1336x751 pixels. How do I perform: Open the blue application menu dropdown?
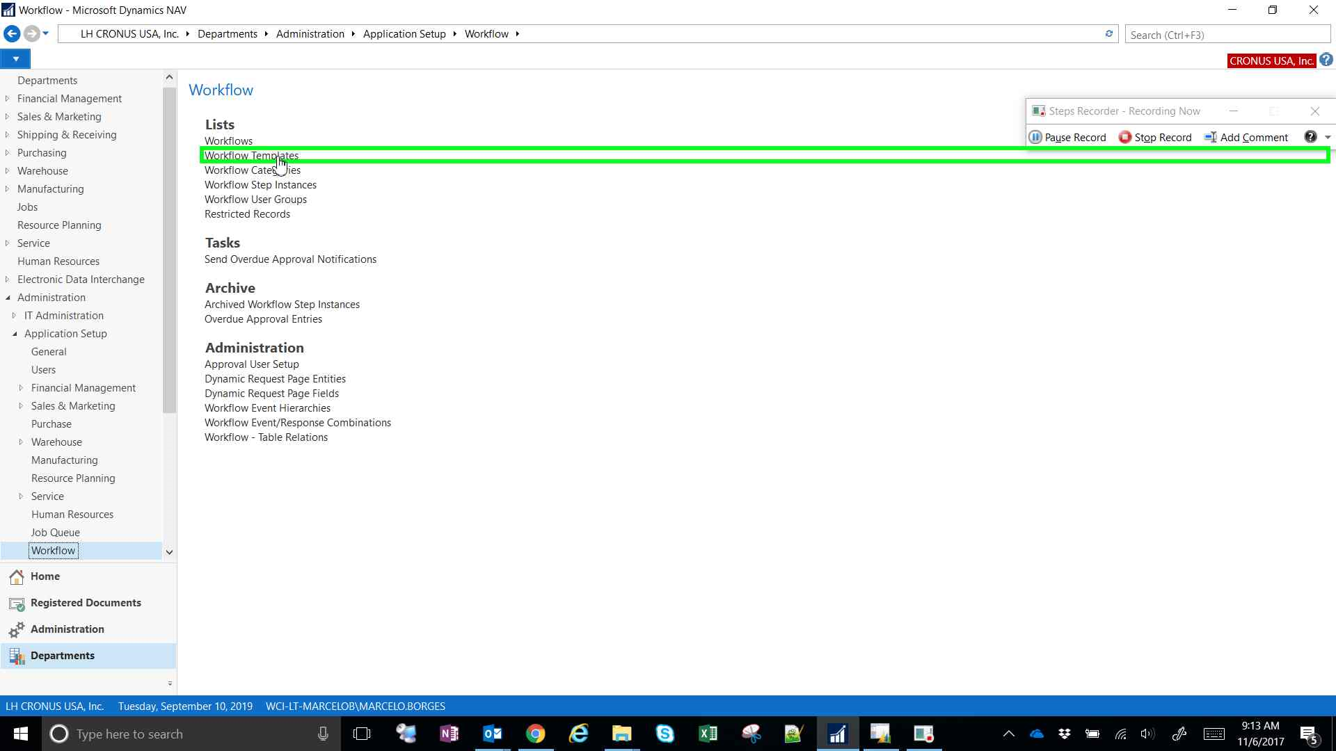tap(15, 59)
